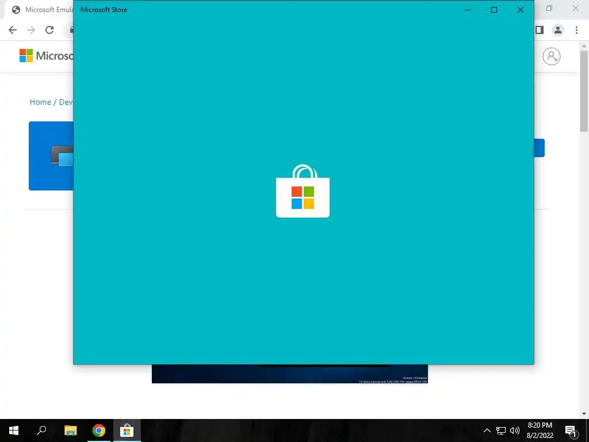This screenshot has width=589, height=442.
Task: Reload the page in Chrome
Action: [x=49, y=30]
